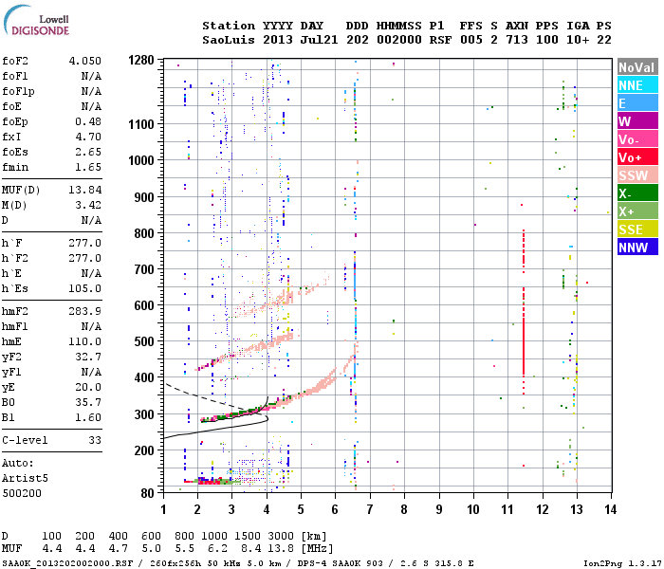Click the X- legend swatch
The height and width of the screenshot is (569, 664).
tap(637, 193)
